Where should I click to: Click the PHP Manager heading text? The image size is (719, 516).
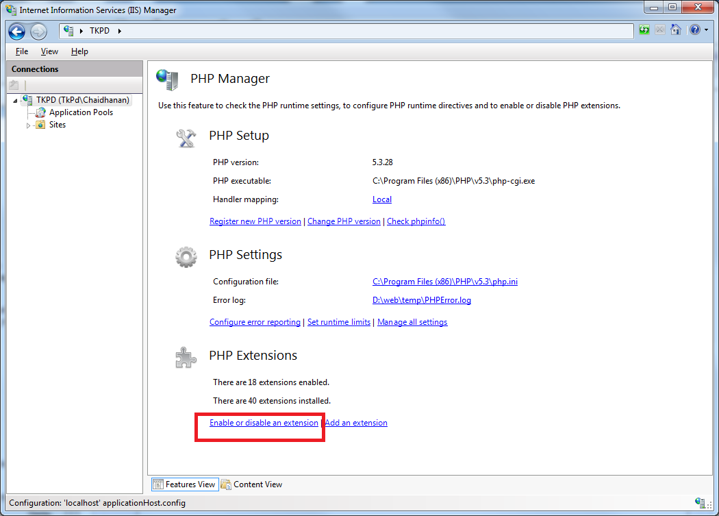(x=229, y=79)
